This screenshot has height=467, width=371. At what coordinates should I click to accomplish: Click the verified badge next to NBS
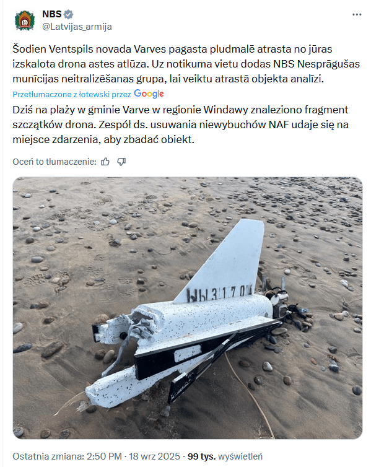69,14
